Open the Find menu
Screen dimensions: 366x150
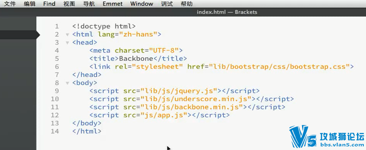(49, 4)
